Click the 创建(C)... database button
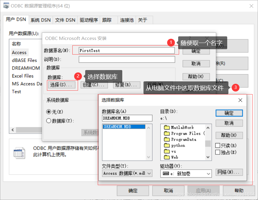The image size is (258, 200). pyautogui.click(x=94, y=85)
